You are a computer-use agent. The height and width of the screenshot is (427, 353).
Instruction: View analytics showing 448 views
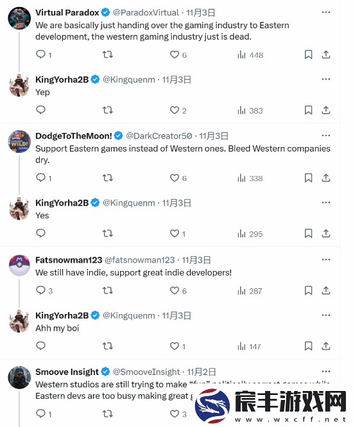(250, 55)
